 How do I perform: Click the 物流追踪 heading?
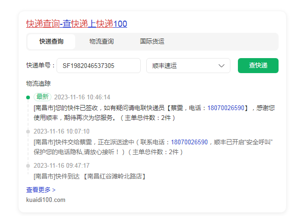click(x=38, y=83)
